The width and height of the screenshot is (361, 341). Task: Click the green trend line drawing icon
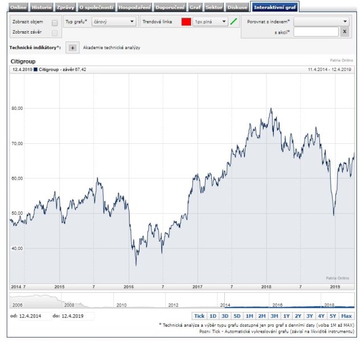(x=233, y=22)
